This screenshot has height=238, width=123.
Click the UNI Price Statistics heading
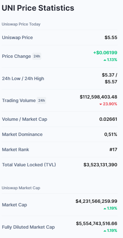coord(38,8)
